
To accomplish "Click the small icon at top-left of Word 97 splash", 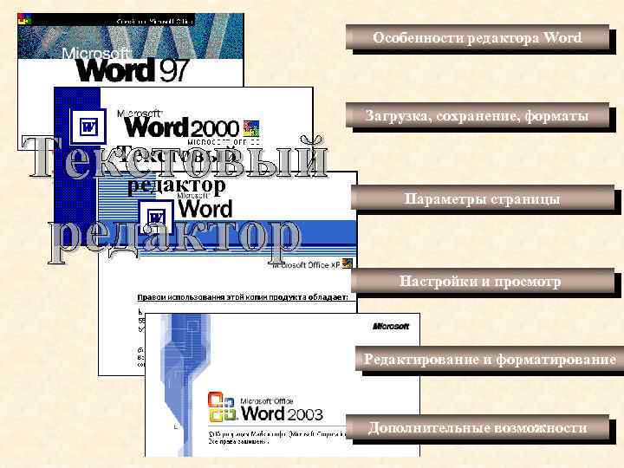I will (x=24, y=18).
